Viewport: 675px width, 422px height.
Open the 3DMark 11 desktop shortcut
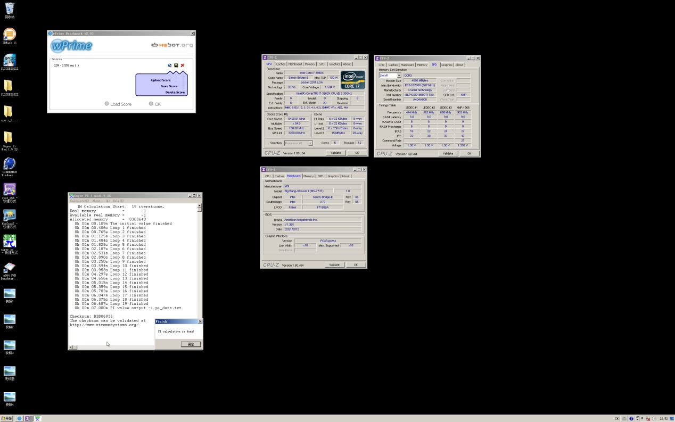(x=10, y=35)
